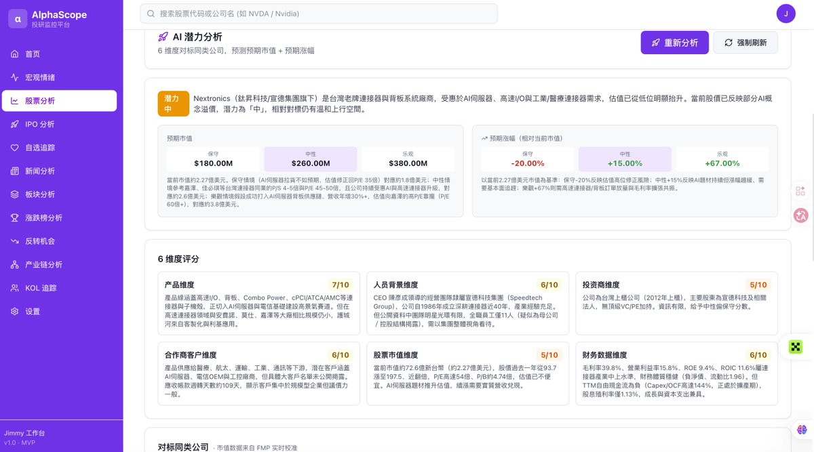Click the 产品维度 card title
Image resolution: width=814 pixels, height=452 pixels.
tap(180, 285)
